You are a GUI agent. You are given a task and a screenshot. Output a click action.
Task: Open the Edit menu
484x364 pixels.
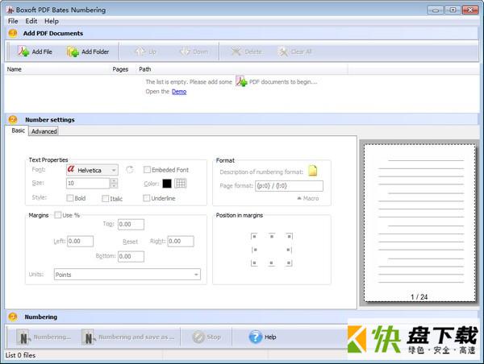[x=31, y=21]
